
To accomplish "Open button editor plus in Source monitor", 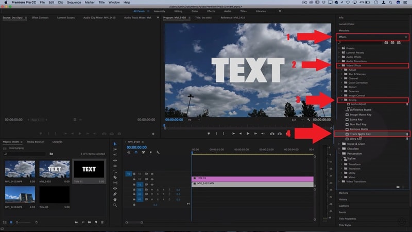I will (153, 134).
